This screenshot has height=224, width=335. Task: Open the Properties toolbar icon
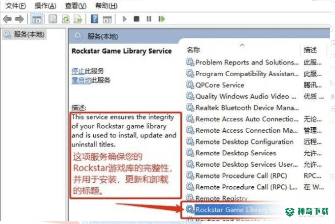pyautogui.click(x=52, y=19)
